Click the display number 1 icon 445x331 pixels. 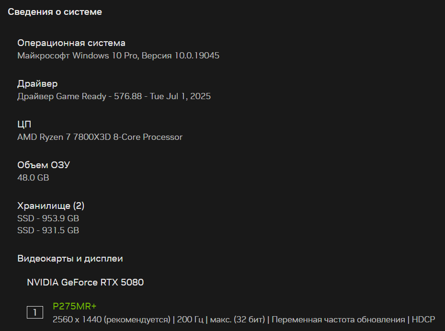click(35, 312)
